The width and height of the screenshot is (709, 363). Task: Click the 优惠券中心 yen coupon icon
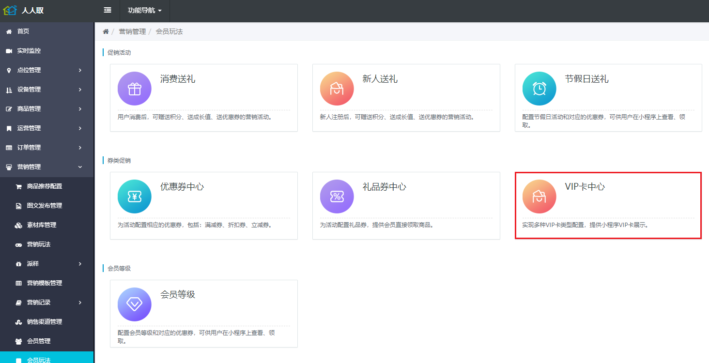[x=134, y=197]
